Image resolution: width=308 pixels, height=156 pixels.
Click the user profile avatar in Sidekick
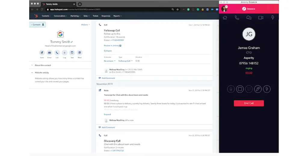pos(224,9)
